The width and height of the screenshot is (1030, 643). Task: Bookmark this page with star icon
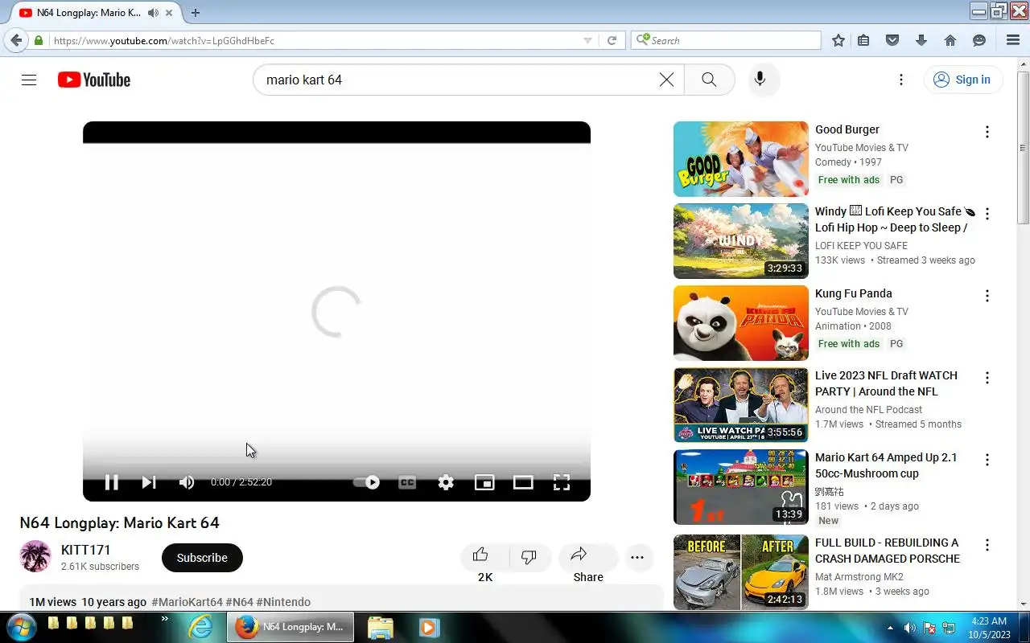click(838, 40)
